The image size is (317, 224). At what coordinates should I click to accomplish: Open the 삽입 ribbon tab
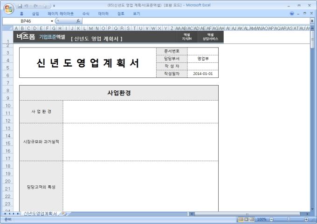click(x=35, y=14)
